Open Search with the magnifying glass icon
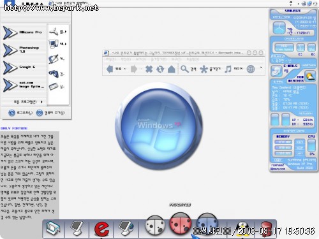Image resolution: width=319 pixels, height=239 pixels. tap(184, 69)
